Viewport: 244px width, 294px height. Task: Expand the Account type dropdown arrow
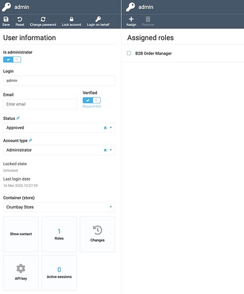click(111, 150)
